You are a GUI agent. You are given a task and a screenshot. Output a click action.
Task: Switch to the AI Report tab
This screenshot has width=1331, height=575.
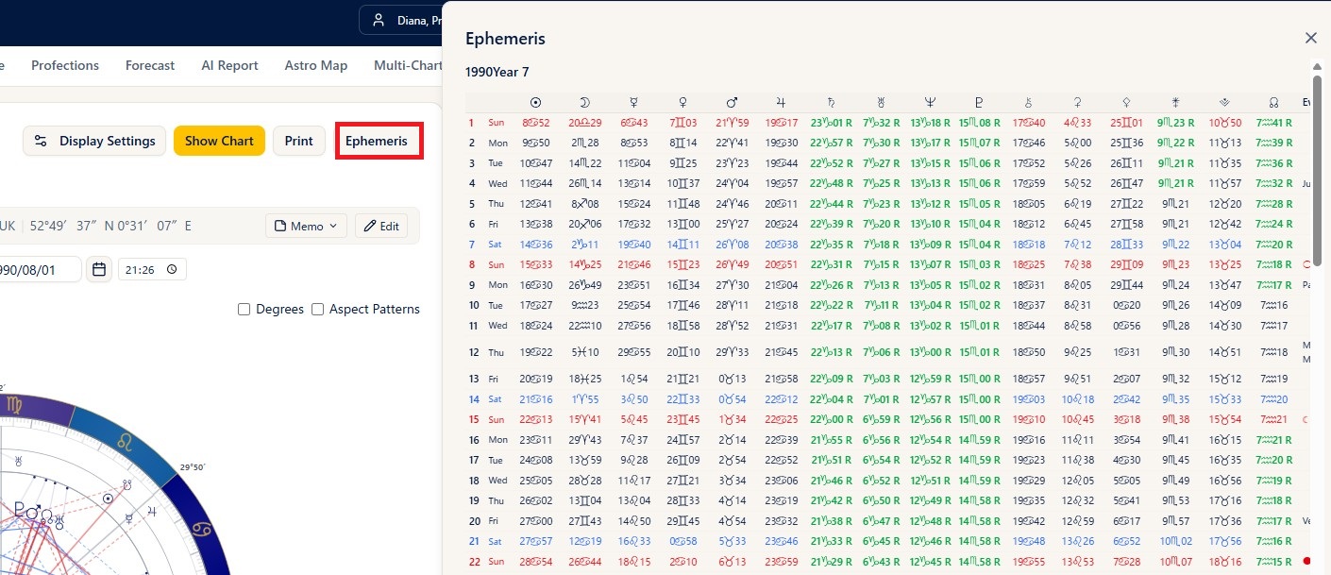[x=229, y=65]
